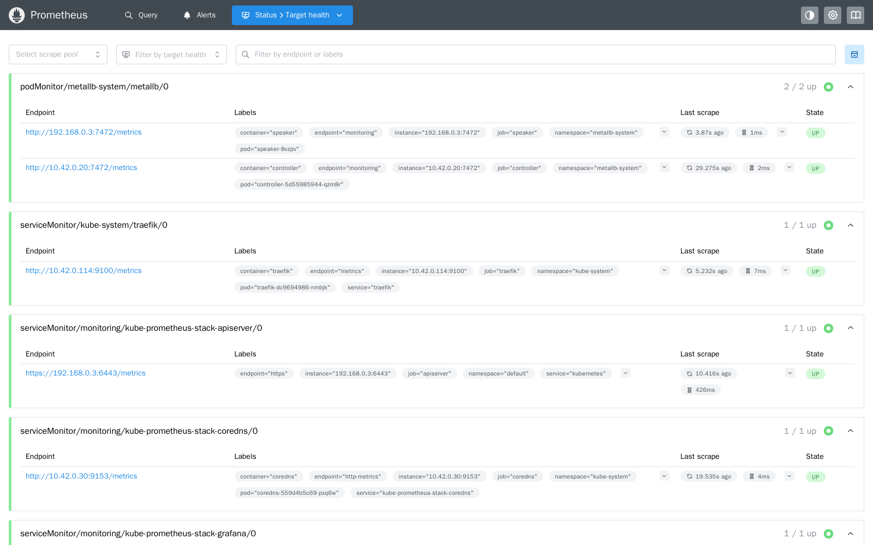Click the job="controller" label badge
The height and width of the screenshot is (545, 873).
coord(519,168)
